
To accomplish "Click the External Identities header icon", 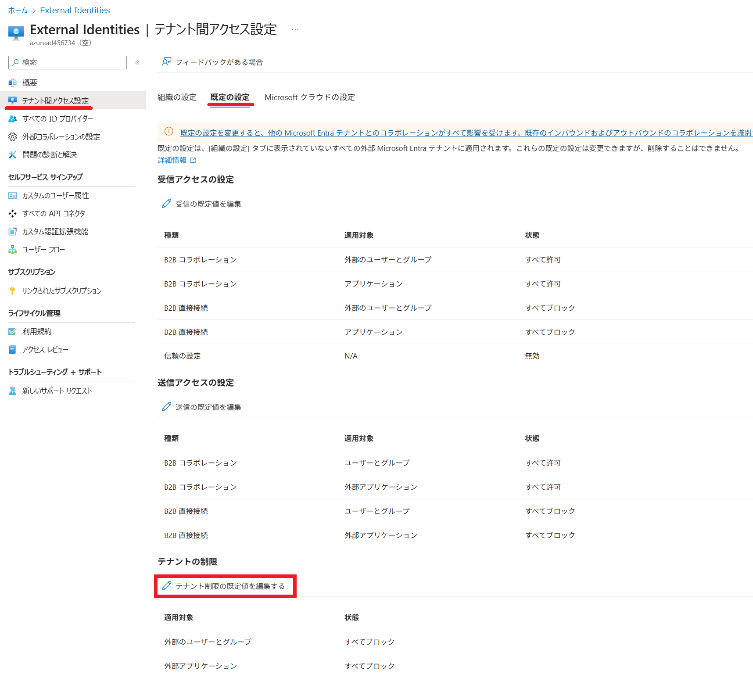I will [16, 33].
